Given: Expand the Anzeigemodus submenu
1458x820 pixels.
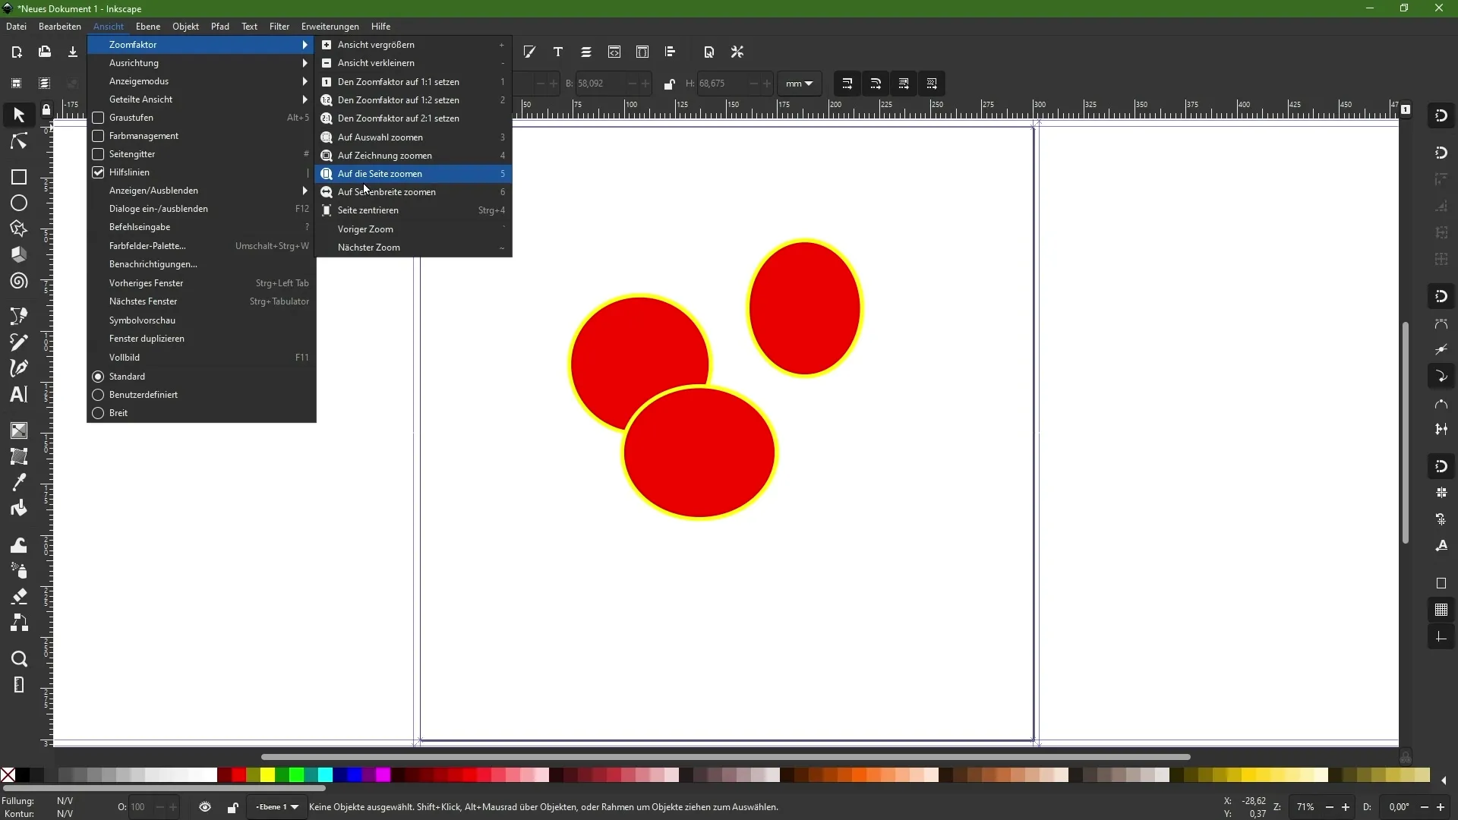Looking at the screenshot, I should coord(201,81).
